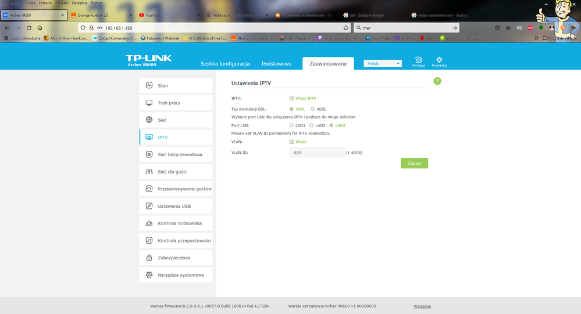This screenshot has width=581, height=314.
Task: Open the Często odwiedzane bookmark
Action: coord(22,38)
